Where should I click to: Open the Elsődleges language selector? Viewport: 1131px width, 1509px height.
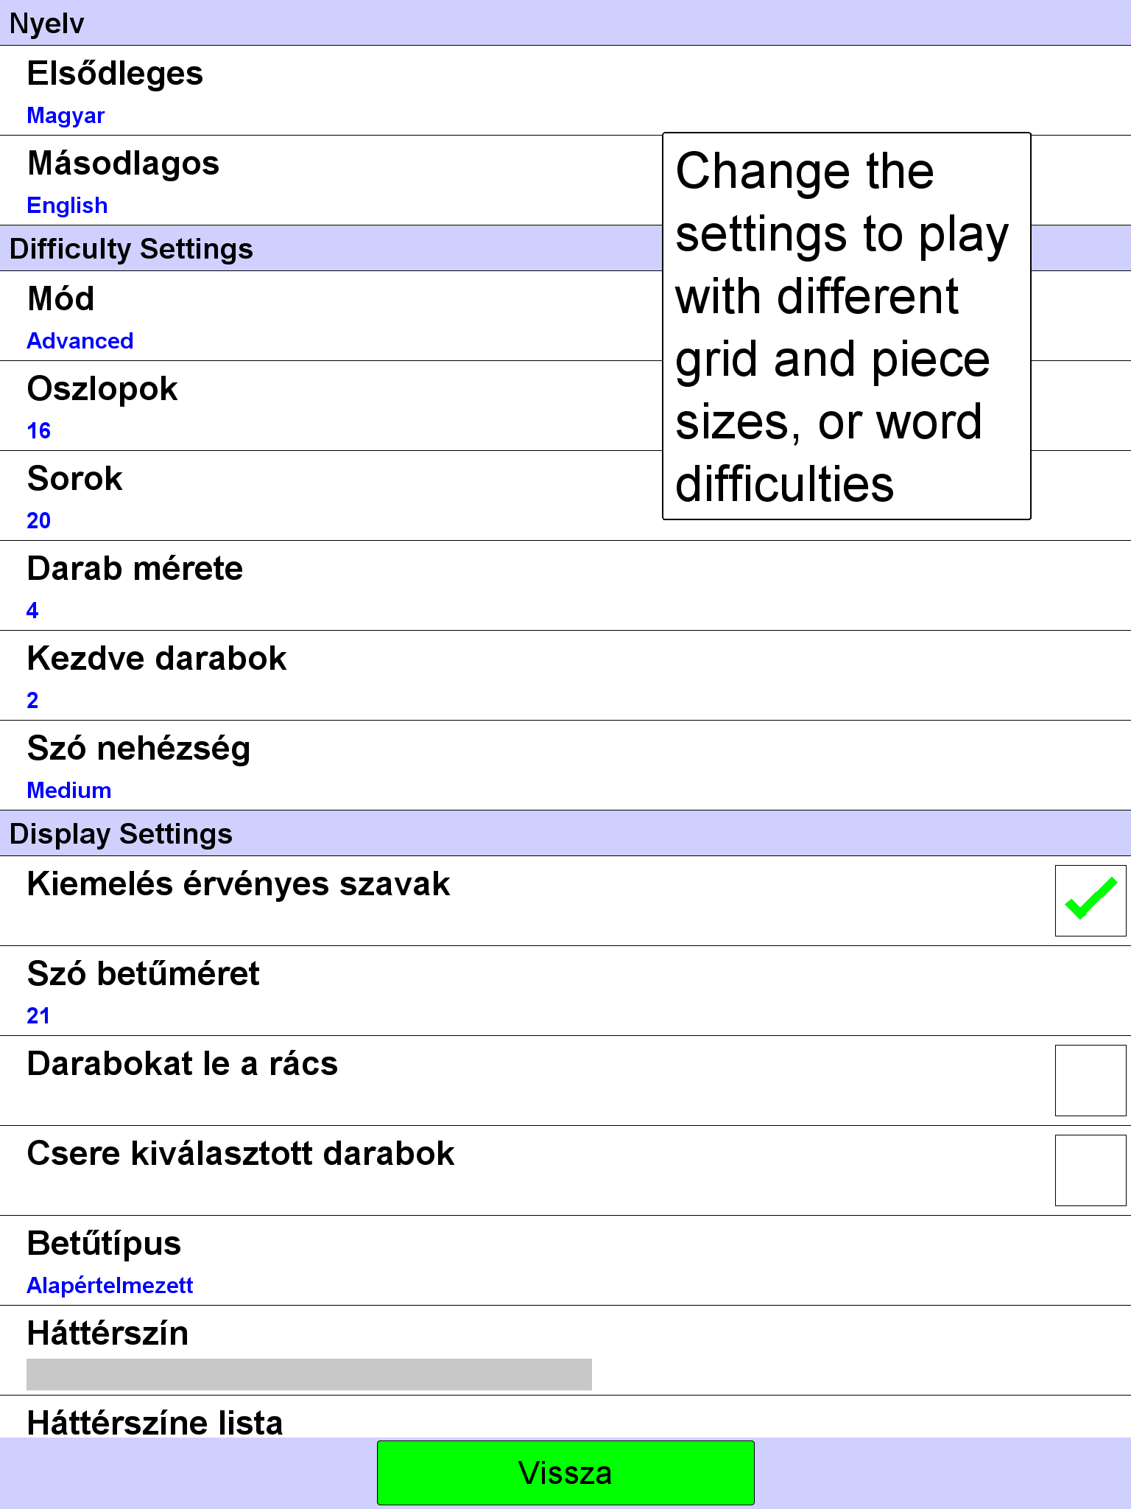pyautogui.click(x=565, y=91)
